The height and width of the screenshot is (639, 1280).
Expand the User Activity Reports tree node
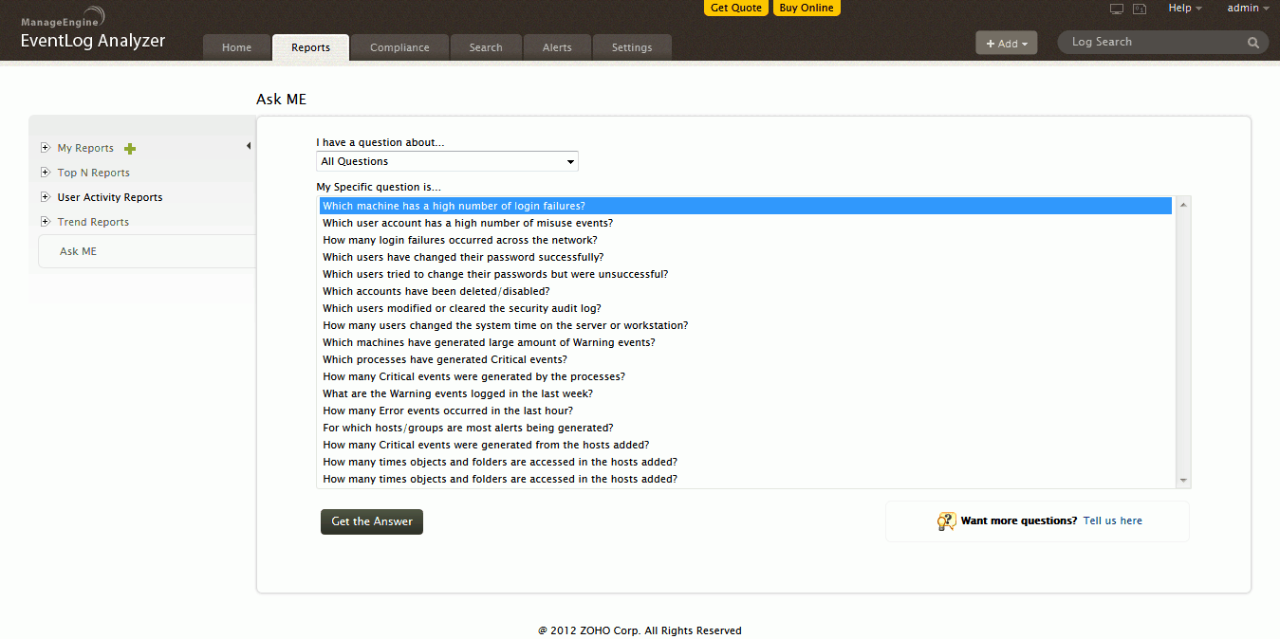click(x=45, y=197)
